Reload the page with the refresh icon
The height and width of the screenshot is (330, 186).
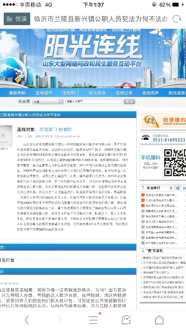click(177, 19)
